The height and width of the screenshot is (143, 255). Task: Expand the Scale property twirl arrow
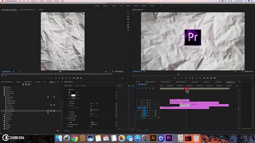click(68, 106)
